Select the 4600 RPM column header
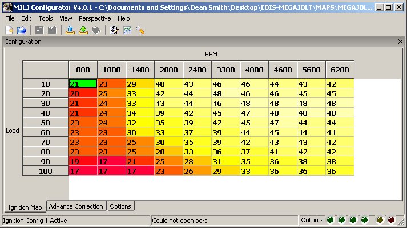Viewport: 407px width, 228px height. pos(283,70)
